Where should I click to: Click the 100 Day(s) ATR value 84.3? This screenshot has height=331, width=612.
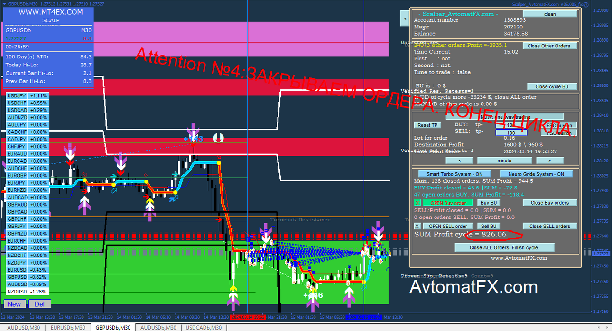86,57
